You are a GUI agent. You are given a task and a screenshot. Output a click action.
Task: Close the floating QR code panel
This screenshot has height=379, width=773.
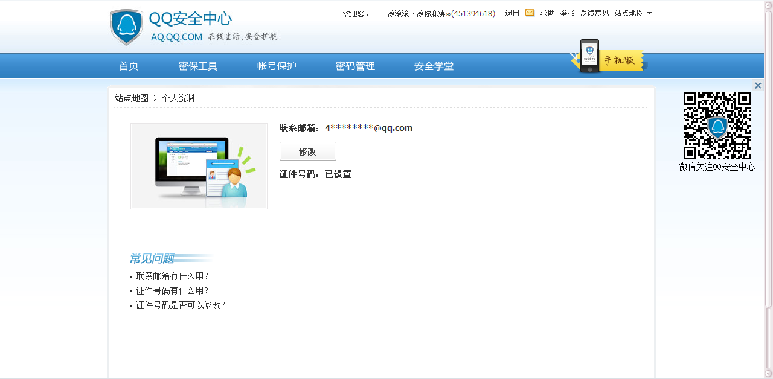point(758,86)
